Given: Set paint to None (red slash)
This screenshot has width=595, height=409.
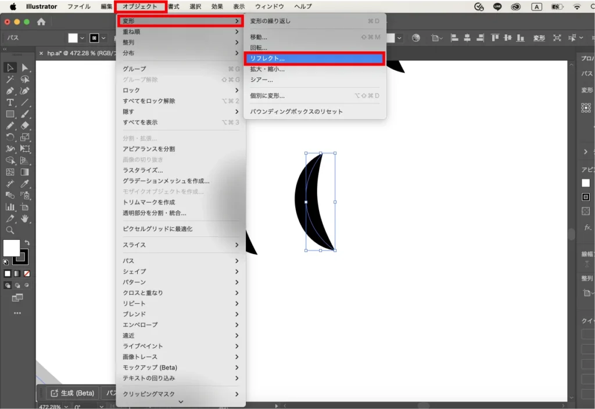Looking at the screenshot, I should point(27,274).
